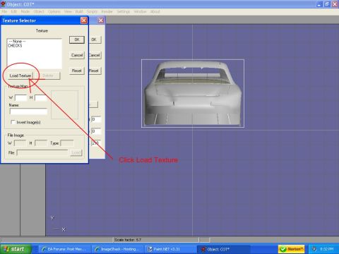Click the Norton tray indicator
This screenshot has height=254, width=339.
(291, 249)
